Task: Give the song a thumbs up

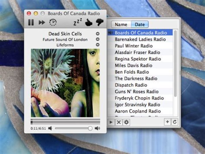Action: click(x=89, y=22)
